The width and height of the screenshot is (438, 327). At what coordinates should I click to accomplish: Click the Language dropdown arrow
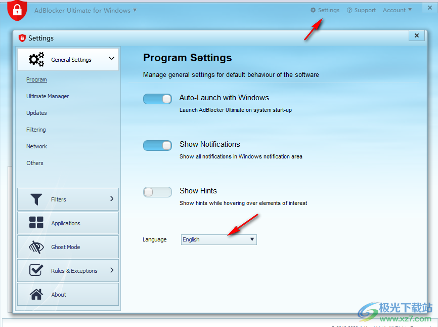click(x=252, y=239)
